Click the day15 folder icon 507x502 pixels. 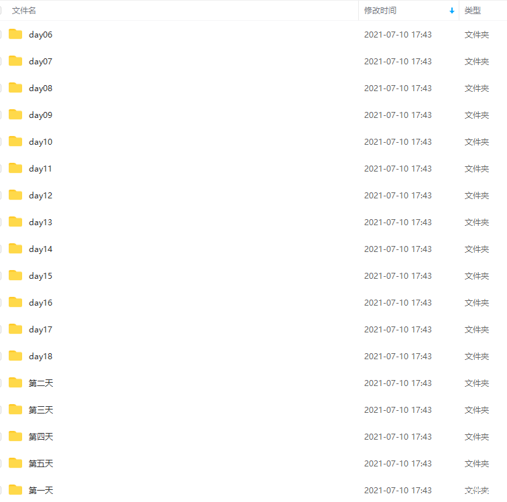pos(15,275)
